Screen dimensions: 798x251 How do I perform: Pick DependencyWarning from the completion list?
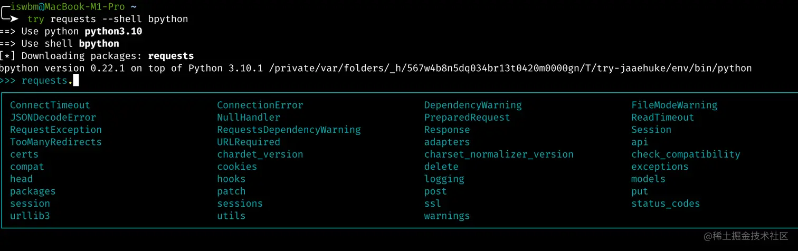(473, 105)
